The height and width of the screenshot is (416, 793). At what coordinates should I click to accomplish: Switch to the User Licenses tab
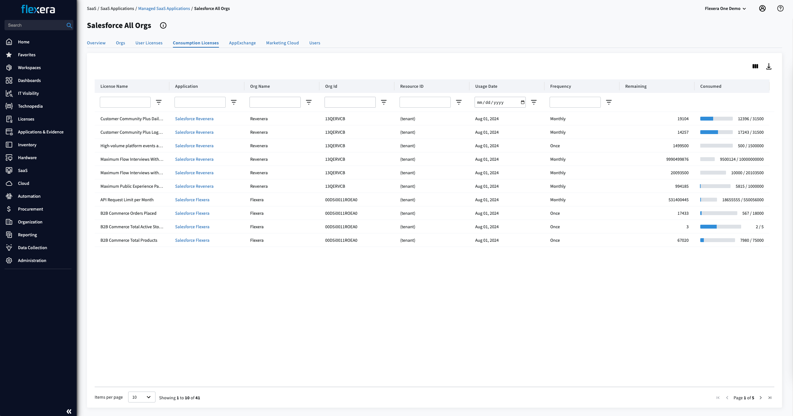[149, 43]
